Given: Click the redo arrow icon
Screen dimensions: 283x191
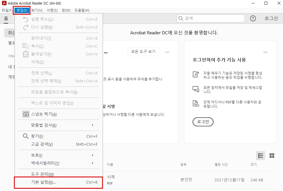Looking at the screenshot, I should (26, 27).
